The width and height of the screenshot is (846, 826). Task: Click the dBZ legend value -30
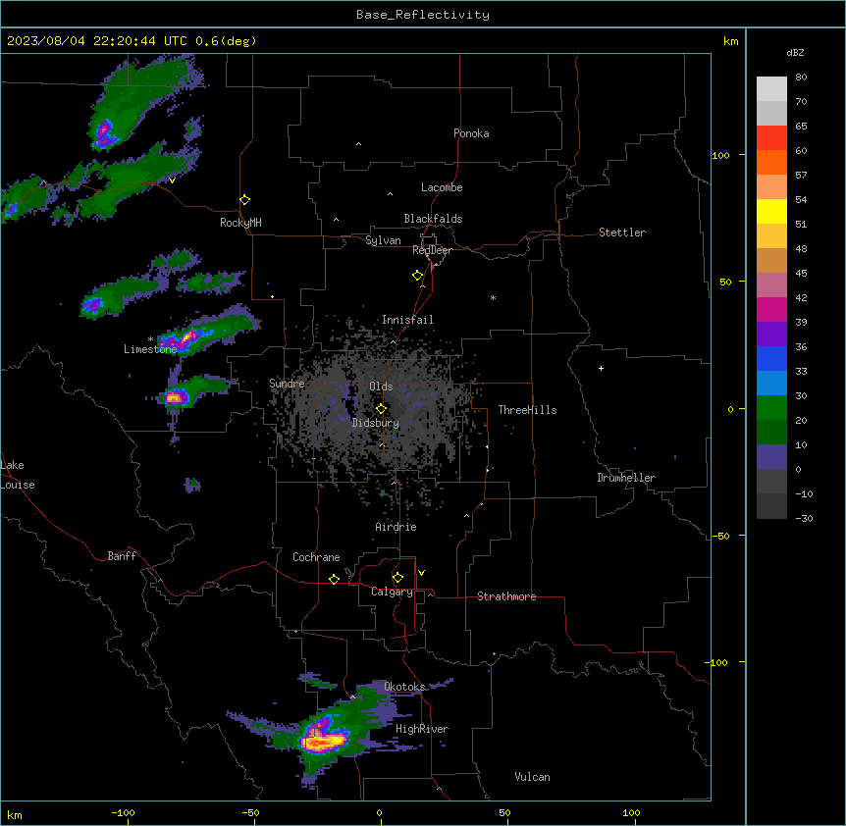pos(804,518)
